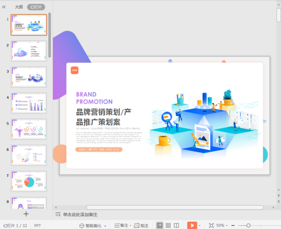Click the zoom slider handle
The height and width of the screenshot is (229, 281).
[x=248, y=226]
